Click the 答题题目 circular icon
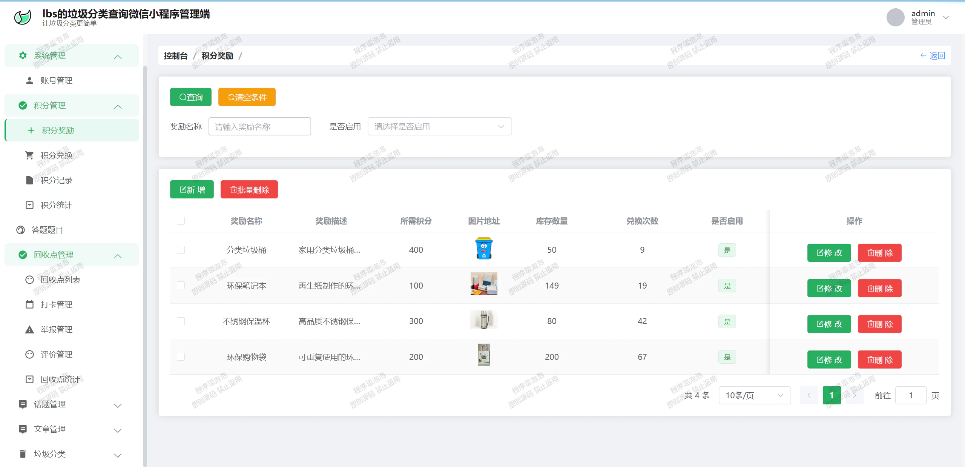 pos(20,230)
